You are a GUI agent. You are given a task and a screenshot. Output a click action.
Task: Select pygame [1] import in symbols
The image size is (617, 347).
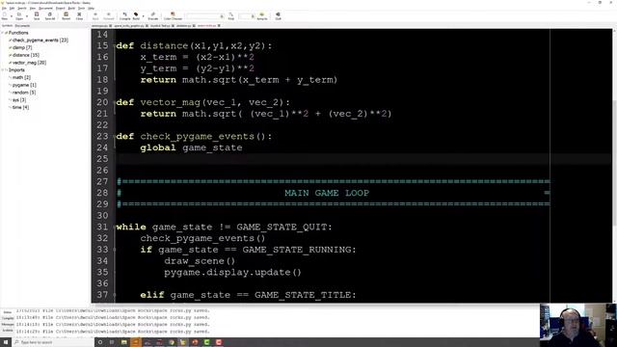click(x=24, y=85)
